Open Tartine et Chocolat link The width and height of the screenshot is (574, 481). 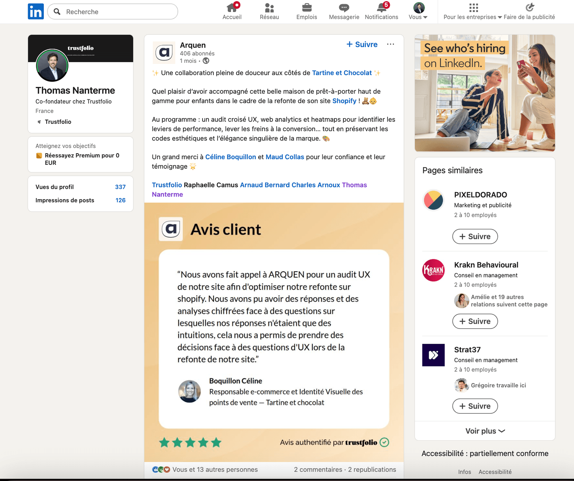tap(342, 73)
